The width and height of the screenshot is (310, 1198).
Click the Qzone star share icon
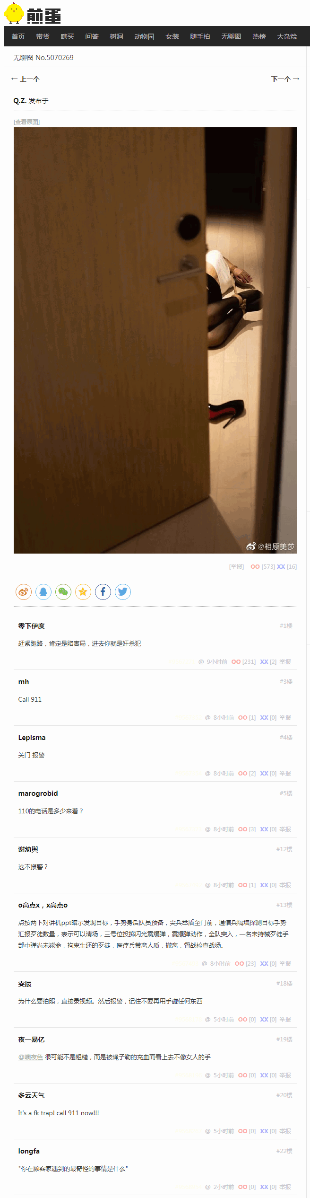coord(83,591)
